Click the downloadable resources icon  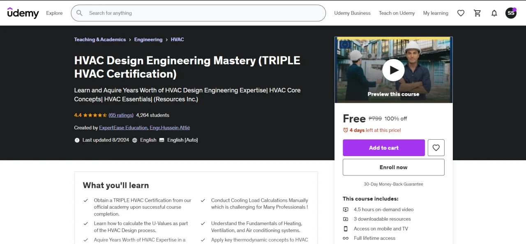tap(346, 219)
